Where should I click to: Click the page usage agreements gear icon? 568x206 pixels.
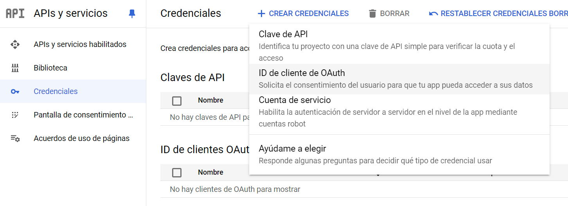point(15,138)
